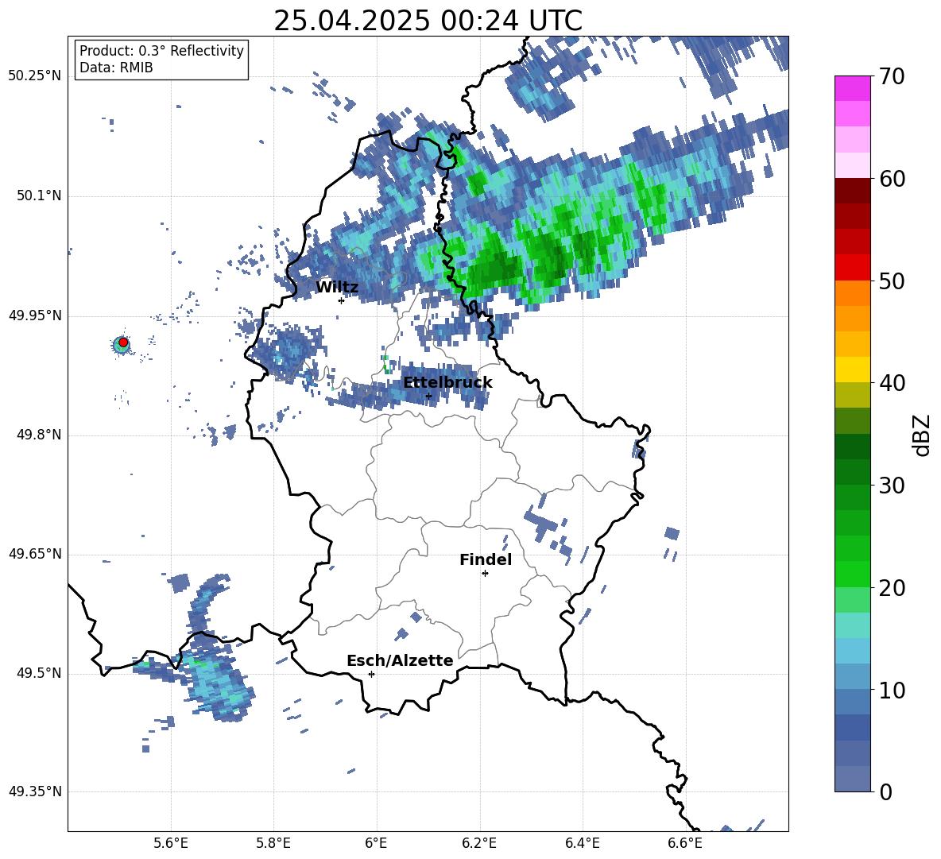Image resolution: width=941 pixels, height=859 pixels.
Task: Click the colorbar value 40
Action: pos(892,383)
